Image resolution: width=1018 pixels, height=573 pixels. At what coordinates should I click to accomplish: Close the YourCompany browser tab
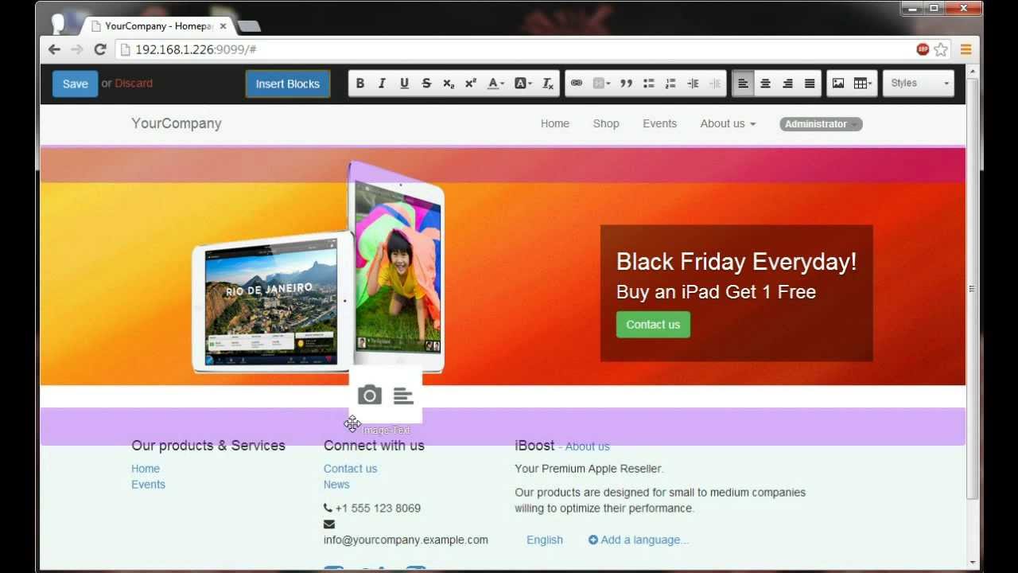(x=223, y=26)
